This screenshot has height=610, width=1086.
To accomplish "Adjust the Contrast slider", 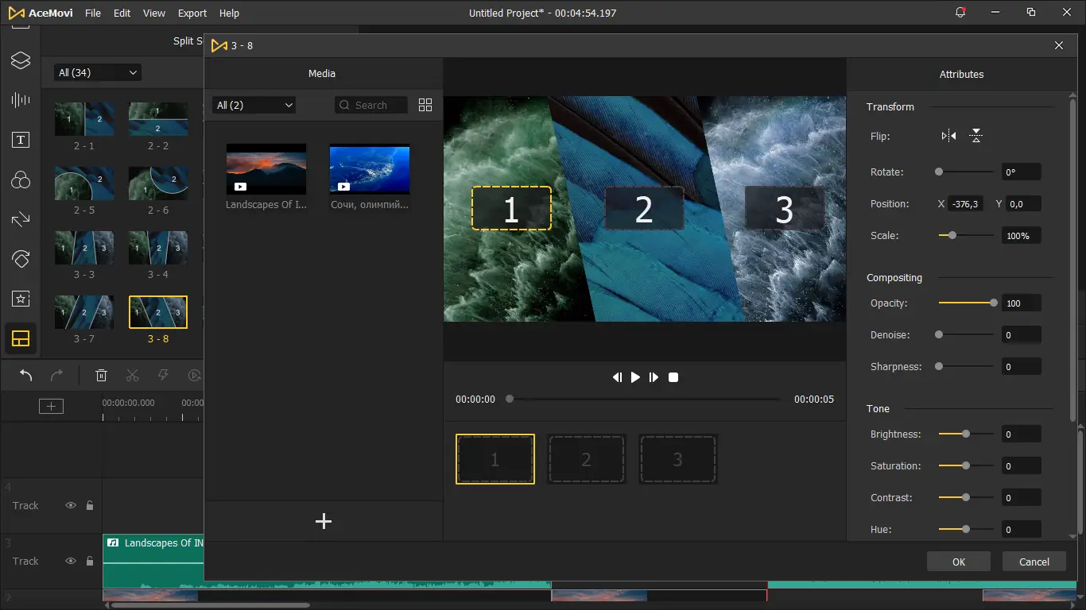I will coord(966,497).
